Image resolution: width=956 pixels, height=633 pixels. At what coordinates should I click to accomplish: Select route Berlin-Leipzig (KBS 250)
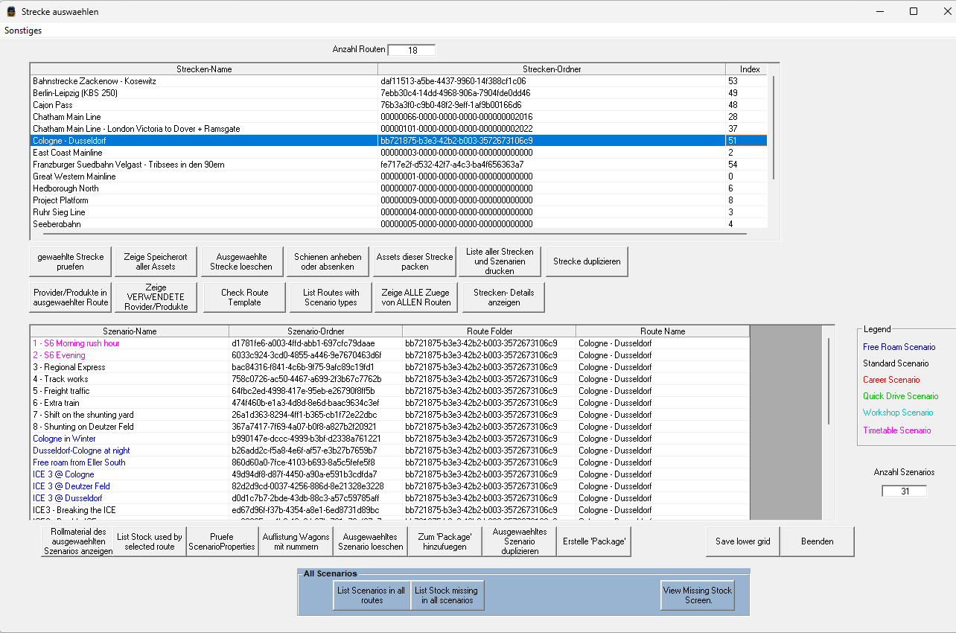(x=398, y=93)
